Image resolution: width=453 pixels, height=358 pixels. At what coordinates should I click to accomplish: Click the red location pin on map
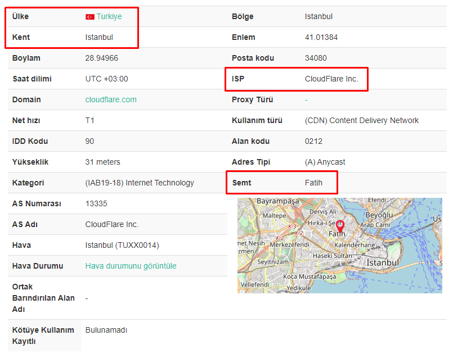(340, 226)
